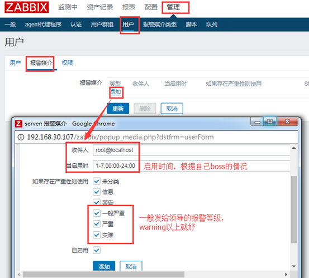
Task: Toggle the 已启用 checkbox
Action: pos(97,250)
